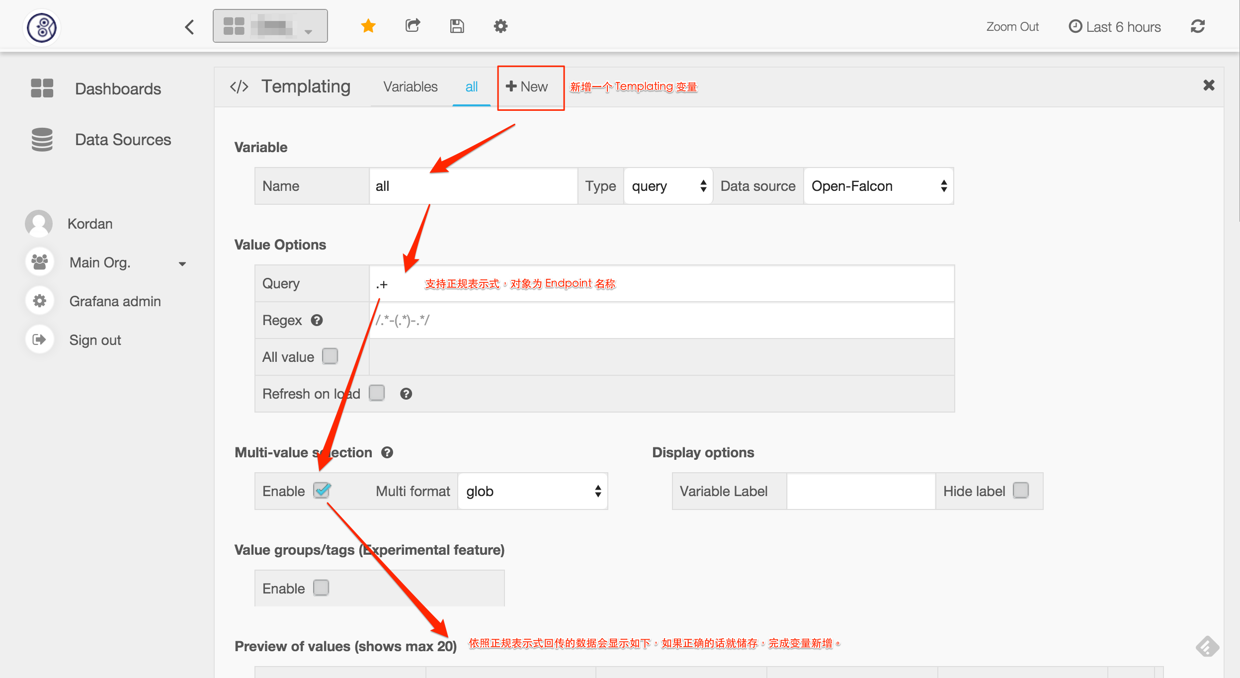Enable Refresh on load checkbox

(377, 393)
